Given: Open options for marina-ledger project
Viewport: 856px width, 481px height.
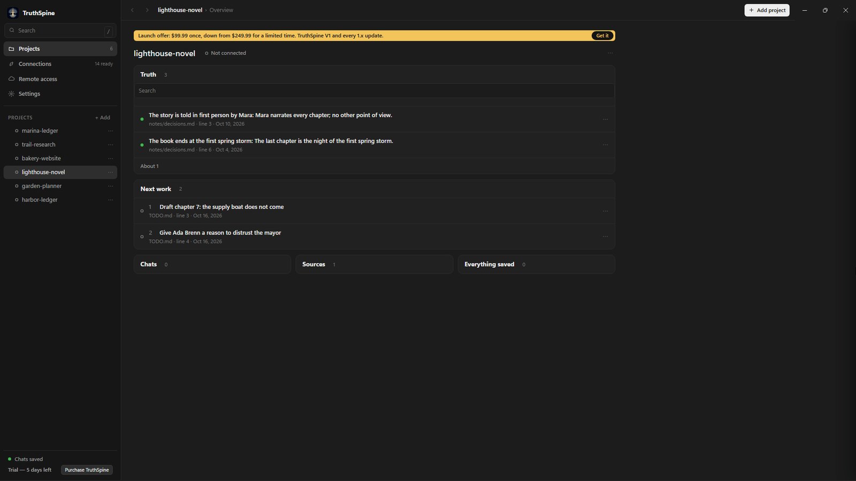Looking at the screenshot, I should 111,131.
